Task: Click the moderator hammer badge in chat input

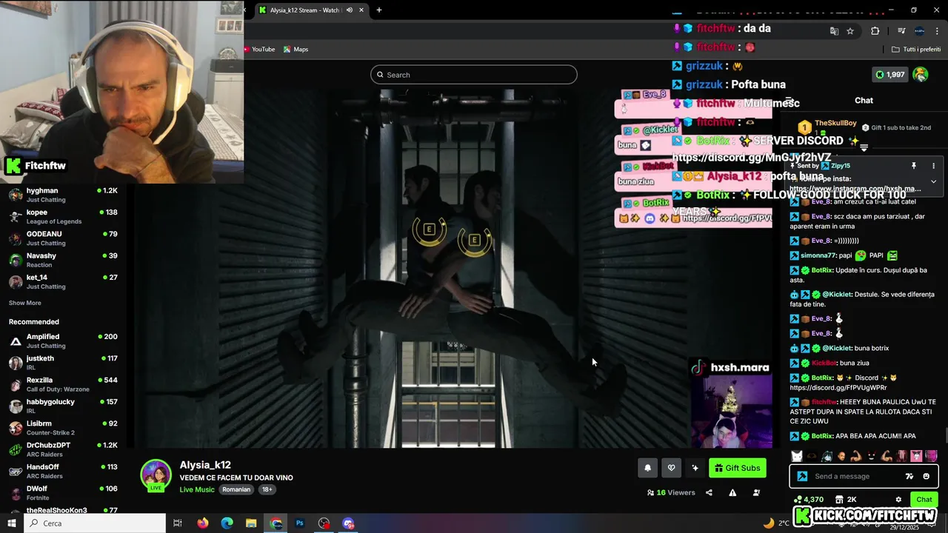Action: point(802,476)
